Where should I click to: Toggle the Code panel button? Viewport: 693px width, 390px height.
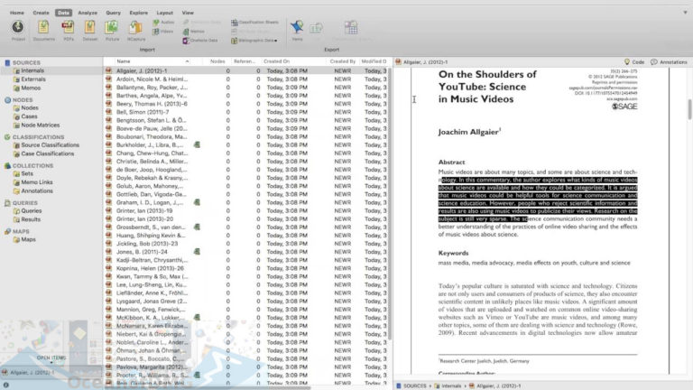(634, 62)
